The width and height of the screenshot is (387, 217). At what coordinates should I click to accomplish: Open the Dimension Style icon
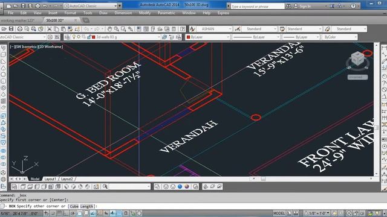[x=238, y=29]
